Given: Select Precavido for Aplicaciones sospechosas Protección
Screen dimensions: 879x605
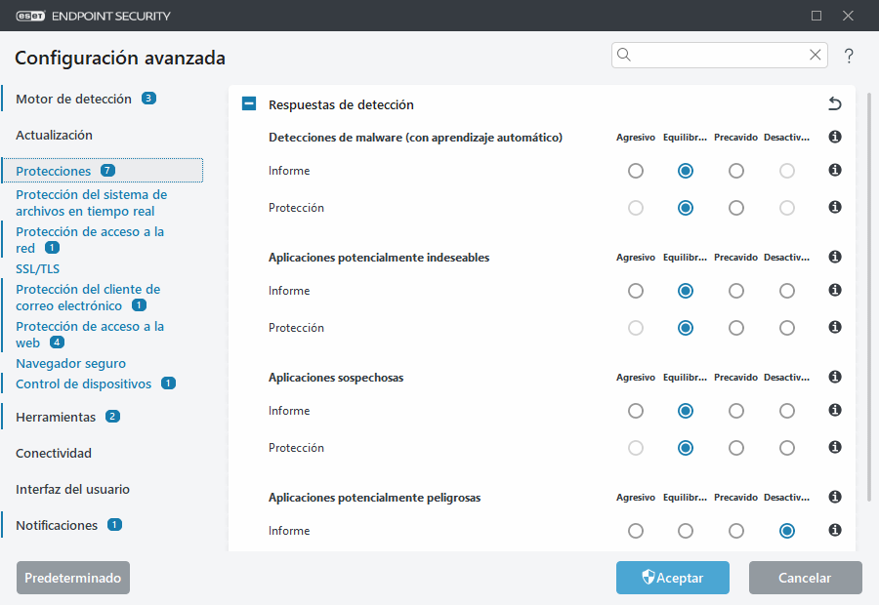Looking at the screenshot, I should (735, 447).
